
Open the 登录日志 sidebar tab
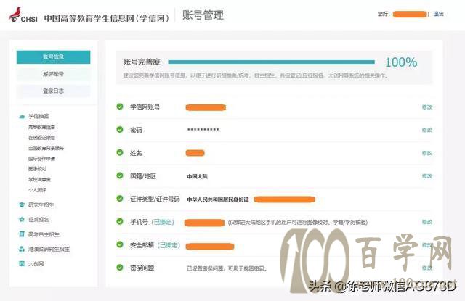click(x=53, y=91)
